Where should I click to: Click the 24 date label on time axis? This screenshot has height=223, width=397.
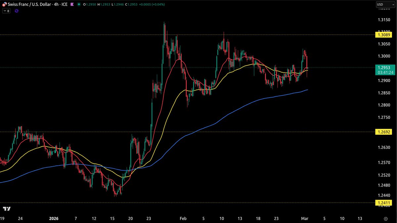20,218
